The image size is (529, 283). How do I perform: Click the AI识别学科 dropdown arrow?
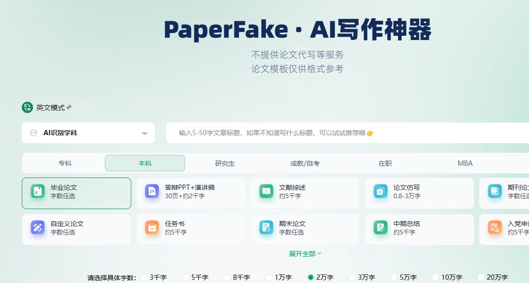[x=145, y=133]
